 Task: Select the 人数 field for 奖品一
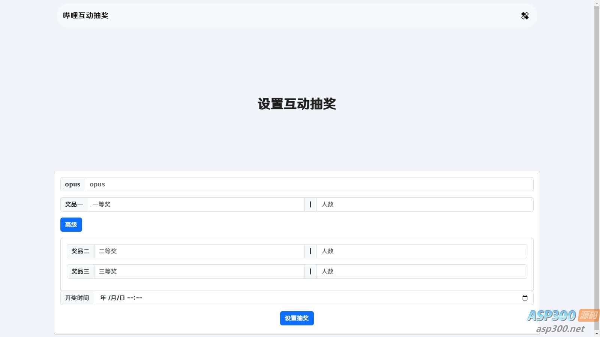[424, 204]
